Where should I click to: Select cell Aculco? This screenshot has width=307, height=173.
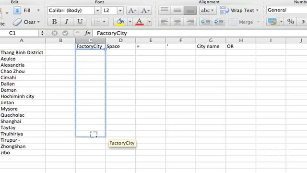point(23,59)
